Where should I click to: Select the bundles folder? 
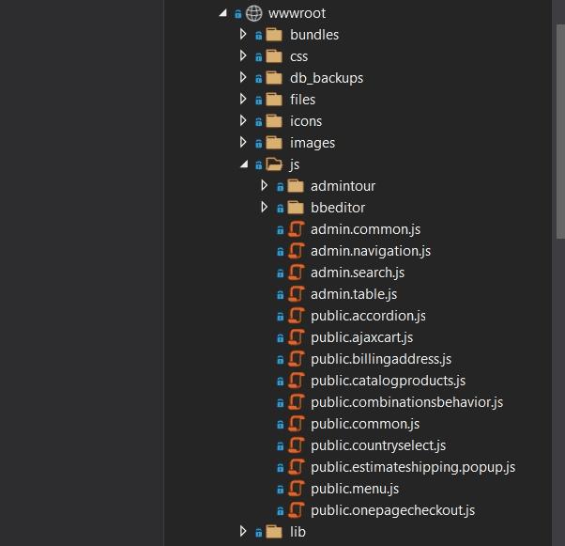coord(314,35)
